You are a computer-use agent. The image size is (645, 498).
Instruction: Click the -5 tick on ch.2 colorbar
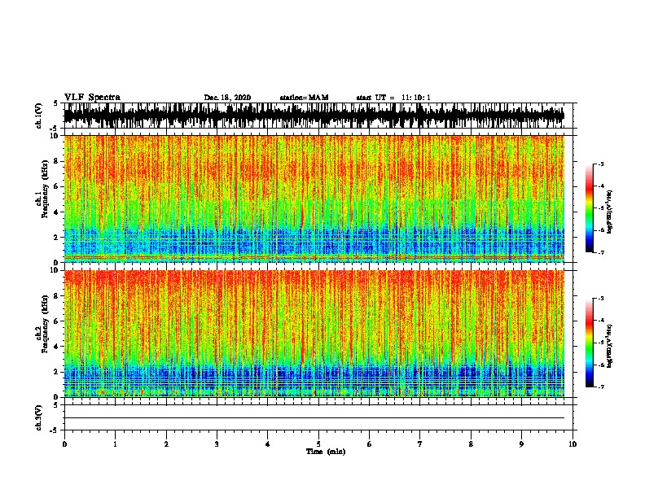tap(600, 343)
